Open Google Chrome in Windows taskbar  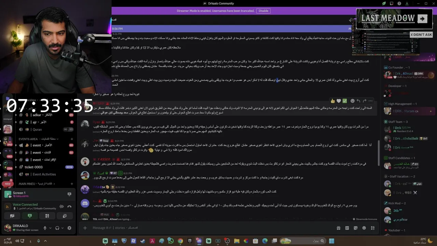click(x=180, y=241)
